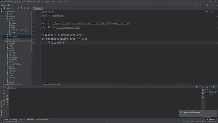This screenshot has height=123, width=218.
Task: Open Run panel settings gear
Action: tap(197, 87)
